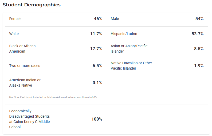This screenshot has height=136, width=212.
Task: Select Black or African American label
Action: click(22, 49)
